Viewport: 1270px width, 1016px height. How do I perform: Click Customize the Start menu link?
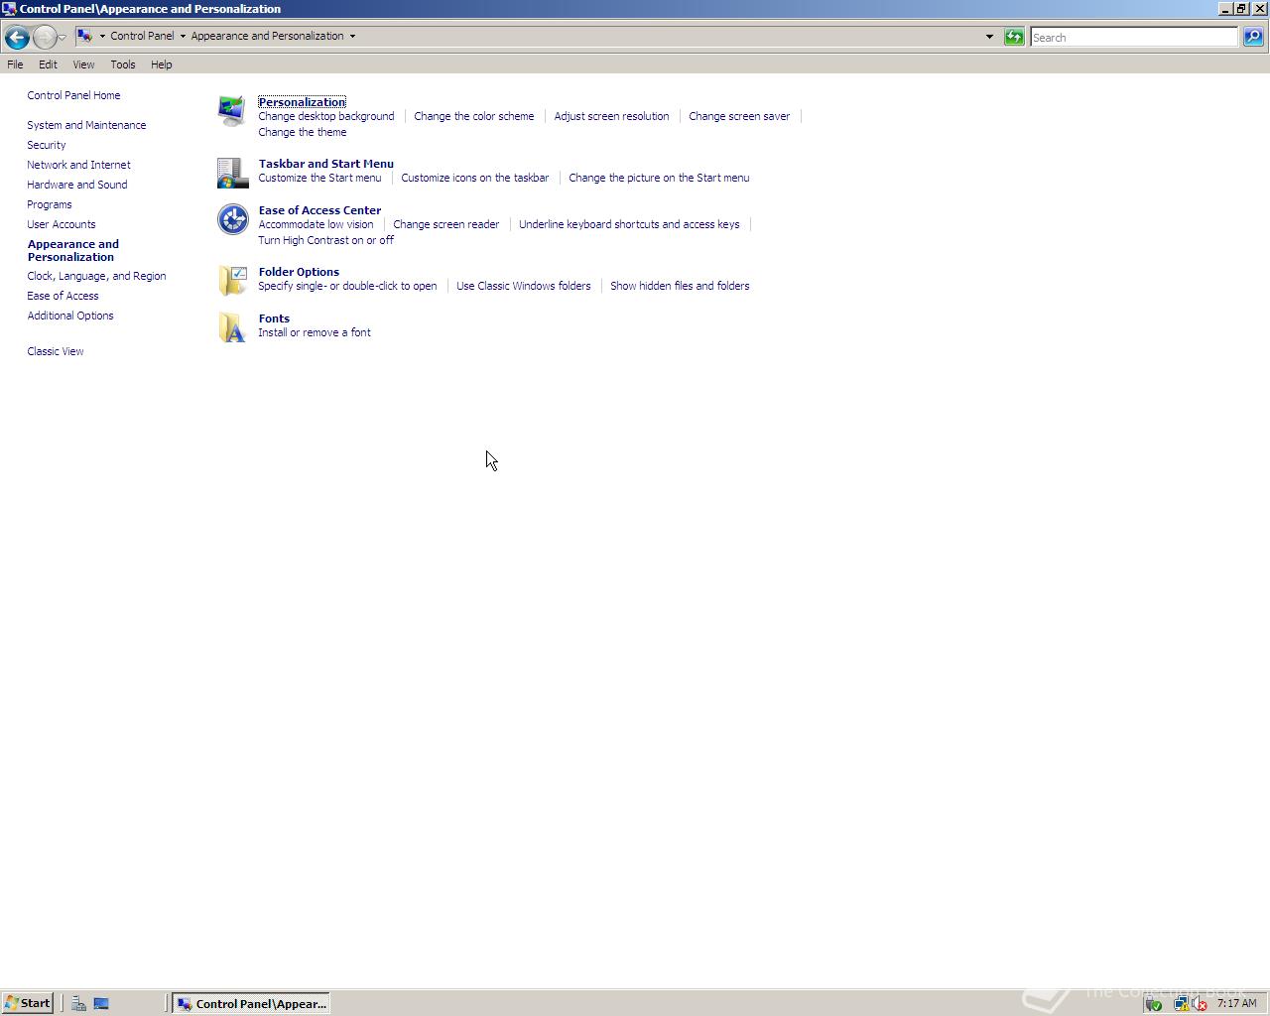[x=319, y=178]
